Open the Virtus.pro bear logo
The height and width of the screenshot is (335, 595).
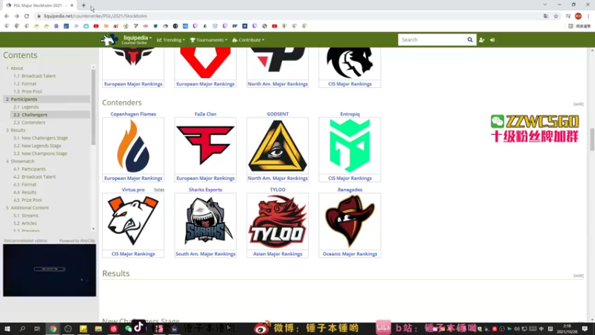(x=133, y=221)
